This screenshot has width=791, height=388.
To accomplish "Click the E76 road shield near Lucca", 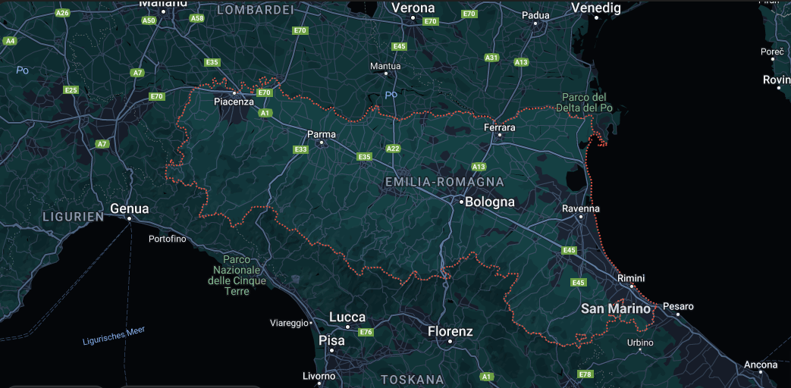I will 366,332.
